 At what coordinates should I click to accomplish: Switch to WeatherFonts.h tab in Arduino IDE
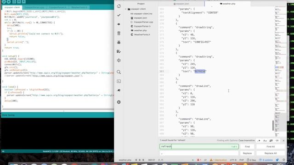(79, 7)
